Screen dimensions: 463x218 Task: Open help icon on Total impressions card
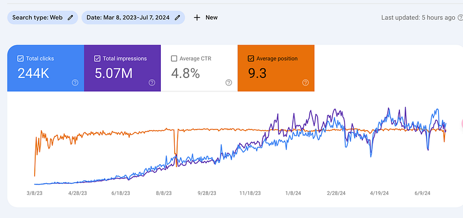tap(152, 83)
